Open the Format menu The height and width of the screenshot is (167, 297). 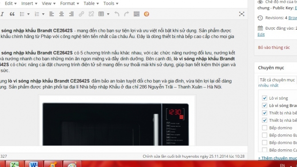[70, 4]
